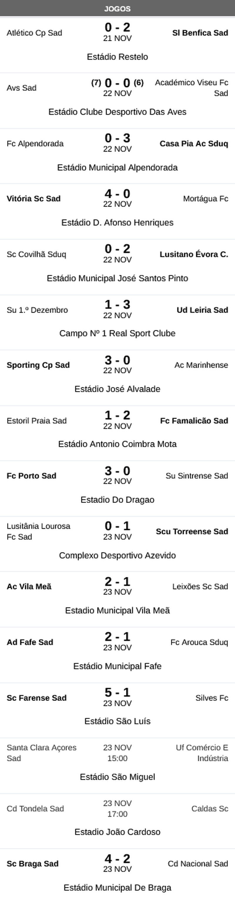Select the Vitória Sc Sad team name
Image resolution: width=235 pixels, height=904 pixels.
coord(34,199)
